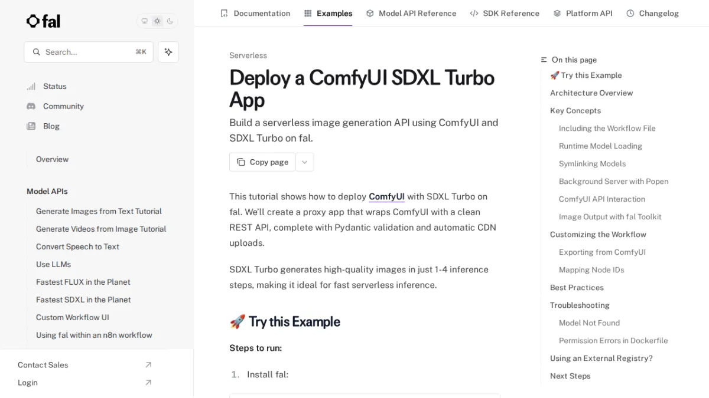
Task: Jump to Best Practices section
Action: pos(577,288)
